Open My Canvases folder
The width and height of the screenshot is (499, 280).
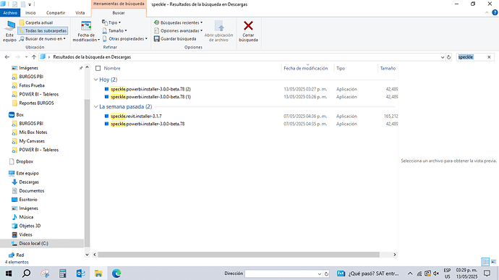[32, 141]
